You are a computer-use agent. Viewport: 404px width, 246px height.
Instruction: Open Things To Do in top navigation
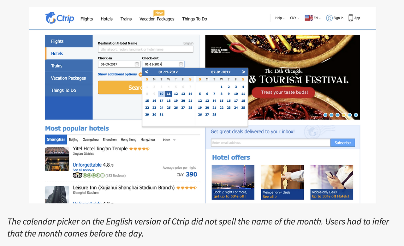[194, 19]
